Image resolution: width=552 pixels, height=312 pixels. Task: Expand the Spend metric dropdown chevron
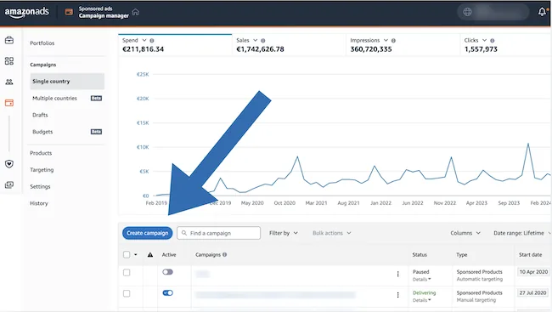tap(144, 40)
